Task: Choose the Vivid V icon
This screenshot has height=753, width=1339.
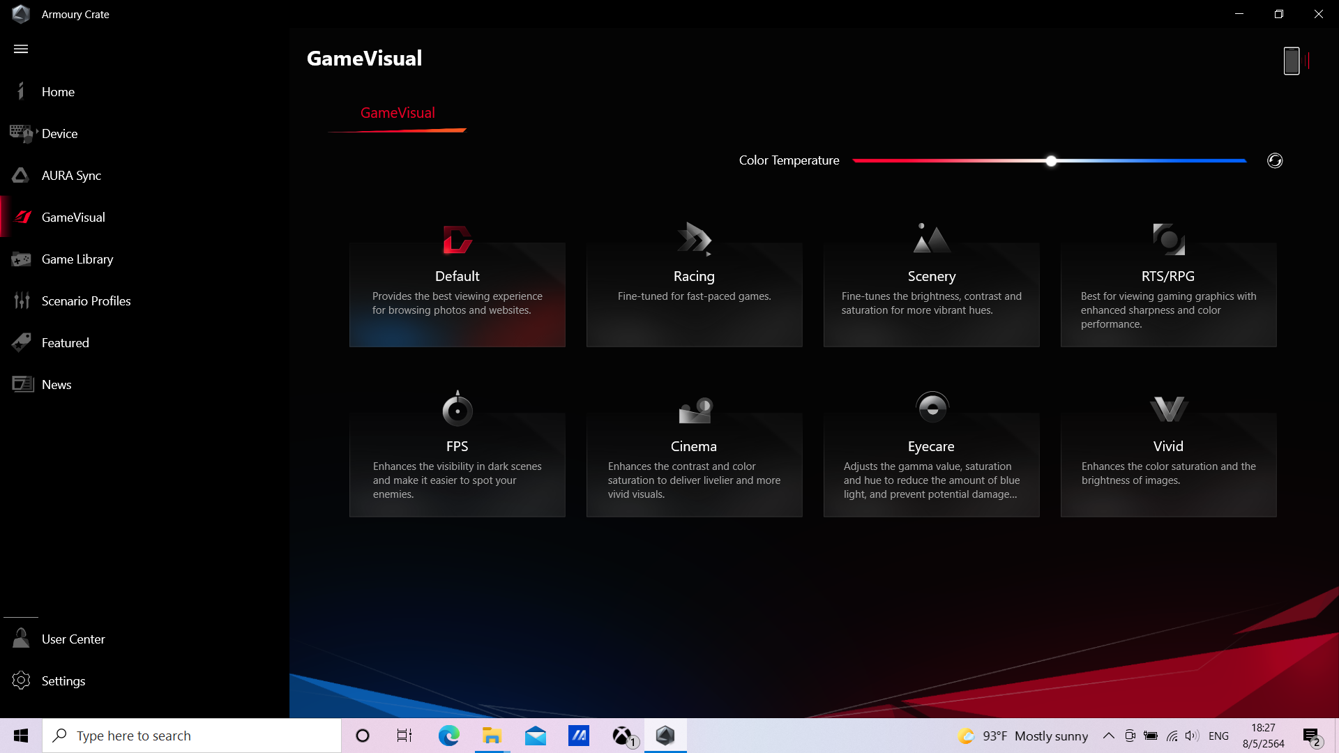Action: (x=1169, y=409)
